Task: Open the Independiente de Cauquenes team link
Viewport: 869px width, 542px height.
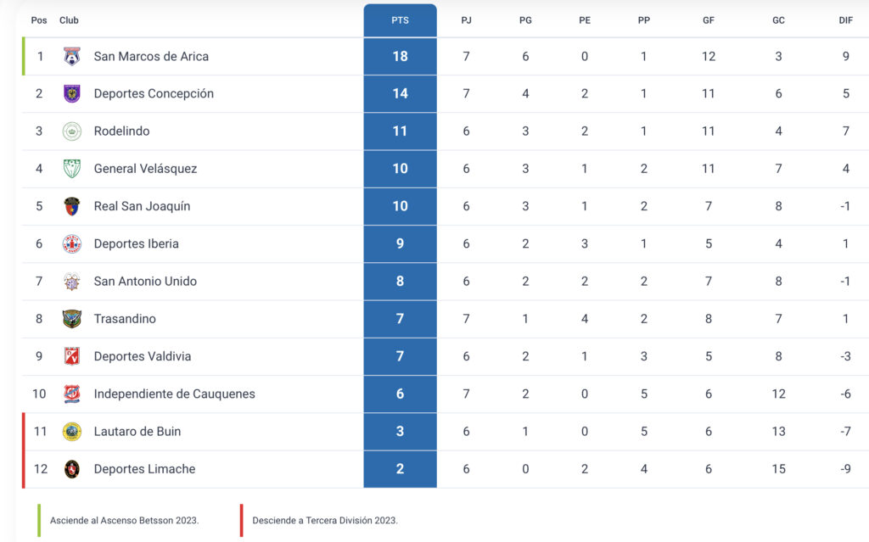Action: click(174, 394)
